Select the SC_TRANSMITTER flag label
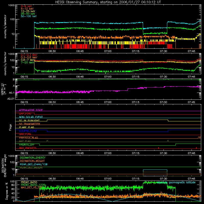Image resolution: width=204 pixels, height=204 pixels. (30, 124)
